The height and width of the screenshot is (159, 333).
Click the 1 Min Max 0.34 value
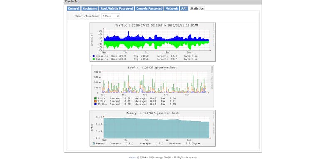[173, 98]
